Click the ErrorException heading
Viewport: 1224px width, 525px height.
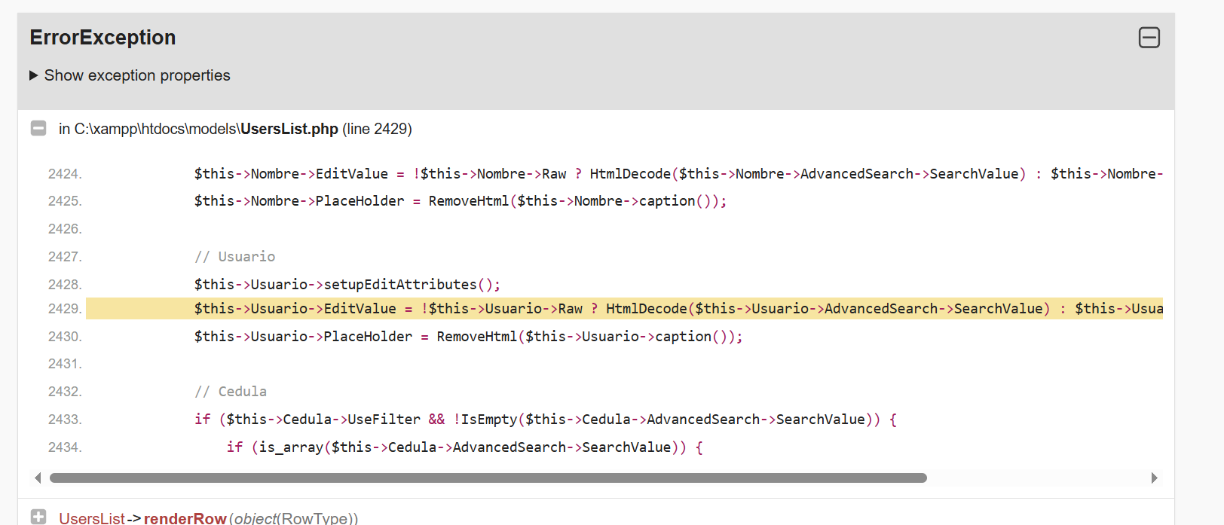tap(103, 38)
